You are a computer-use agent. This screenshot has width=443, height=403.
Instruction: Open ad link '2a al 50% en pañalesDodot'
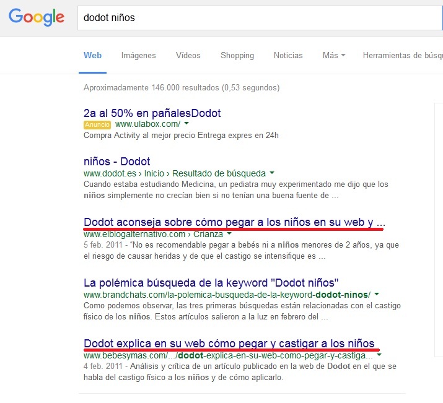click(x=152, y=113)
